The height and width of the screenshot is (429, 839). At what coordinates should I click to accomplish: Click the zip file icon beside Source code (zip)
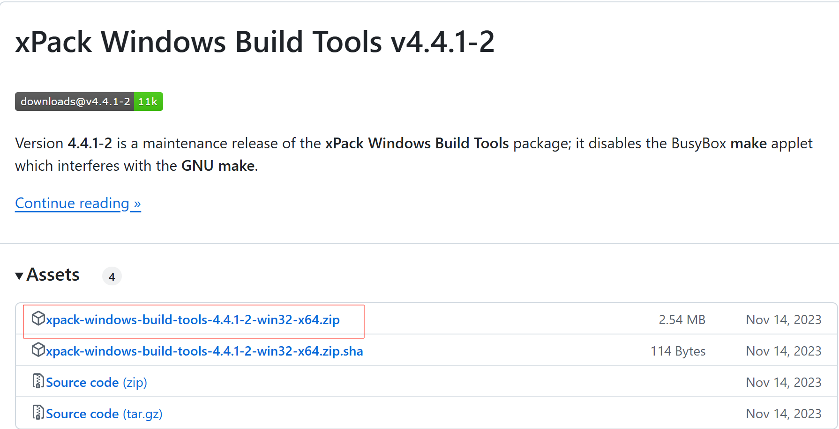(38, 381)
